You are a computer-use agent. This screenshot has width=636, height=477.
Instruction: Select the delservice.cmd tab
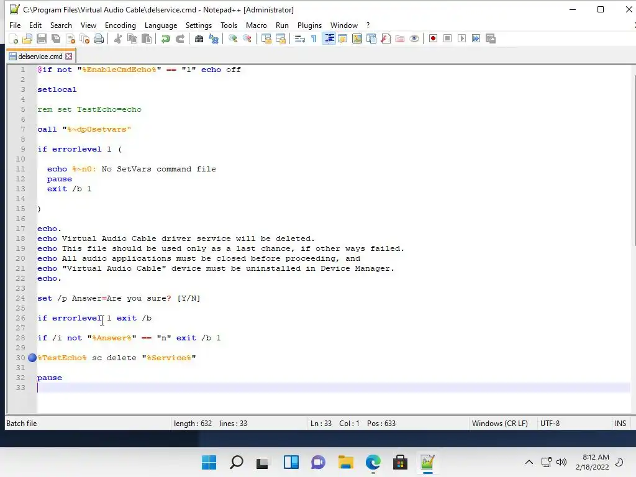[40, 57]
